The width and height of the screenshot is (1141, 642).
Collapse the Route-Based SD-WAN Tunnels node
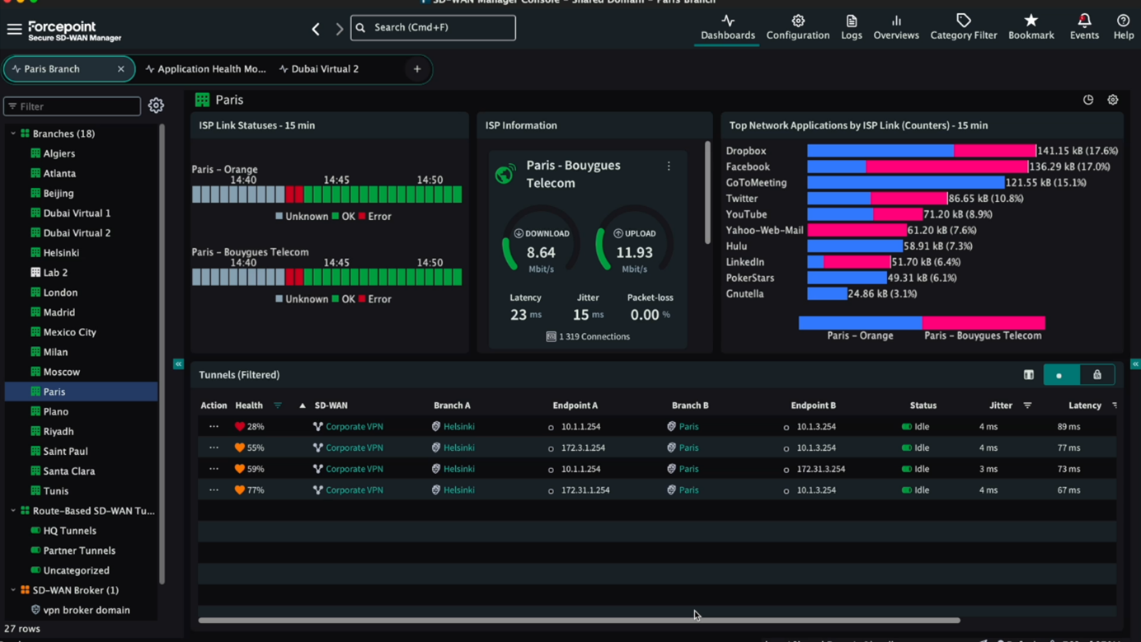tap(13, 511)
